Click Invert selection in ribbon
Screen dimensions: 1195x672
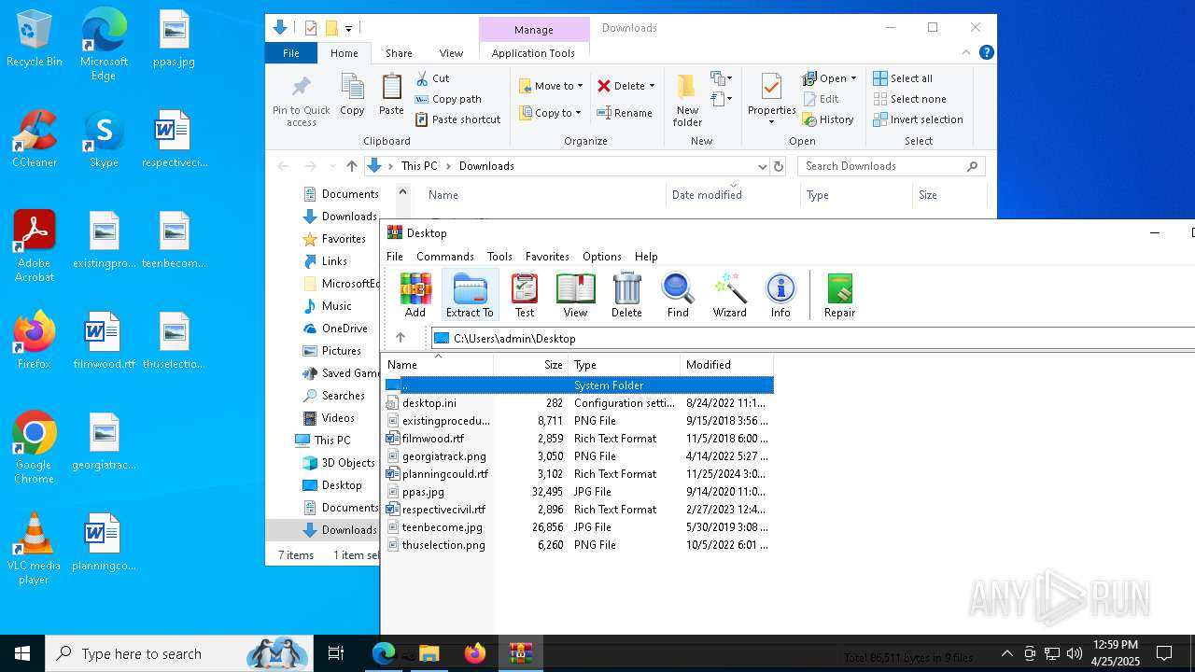pyautogui.click(x=918, y=119)
